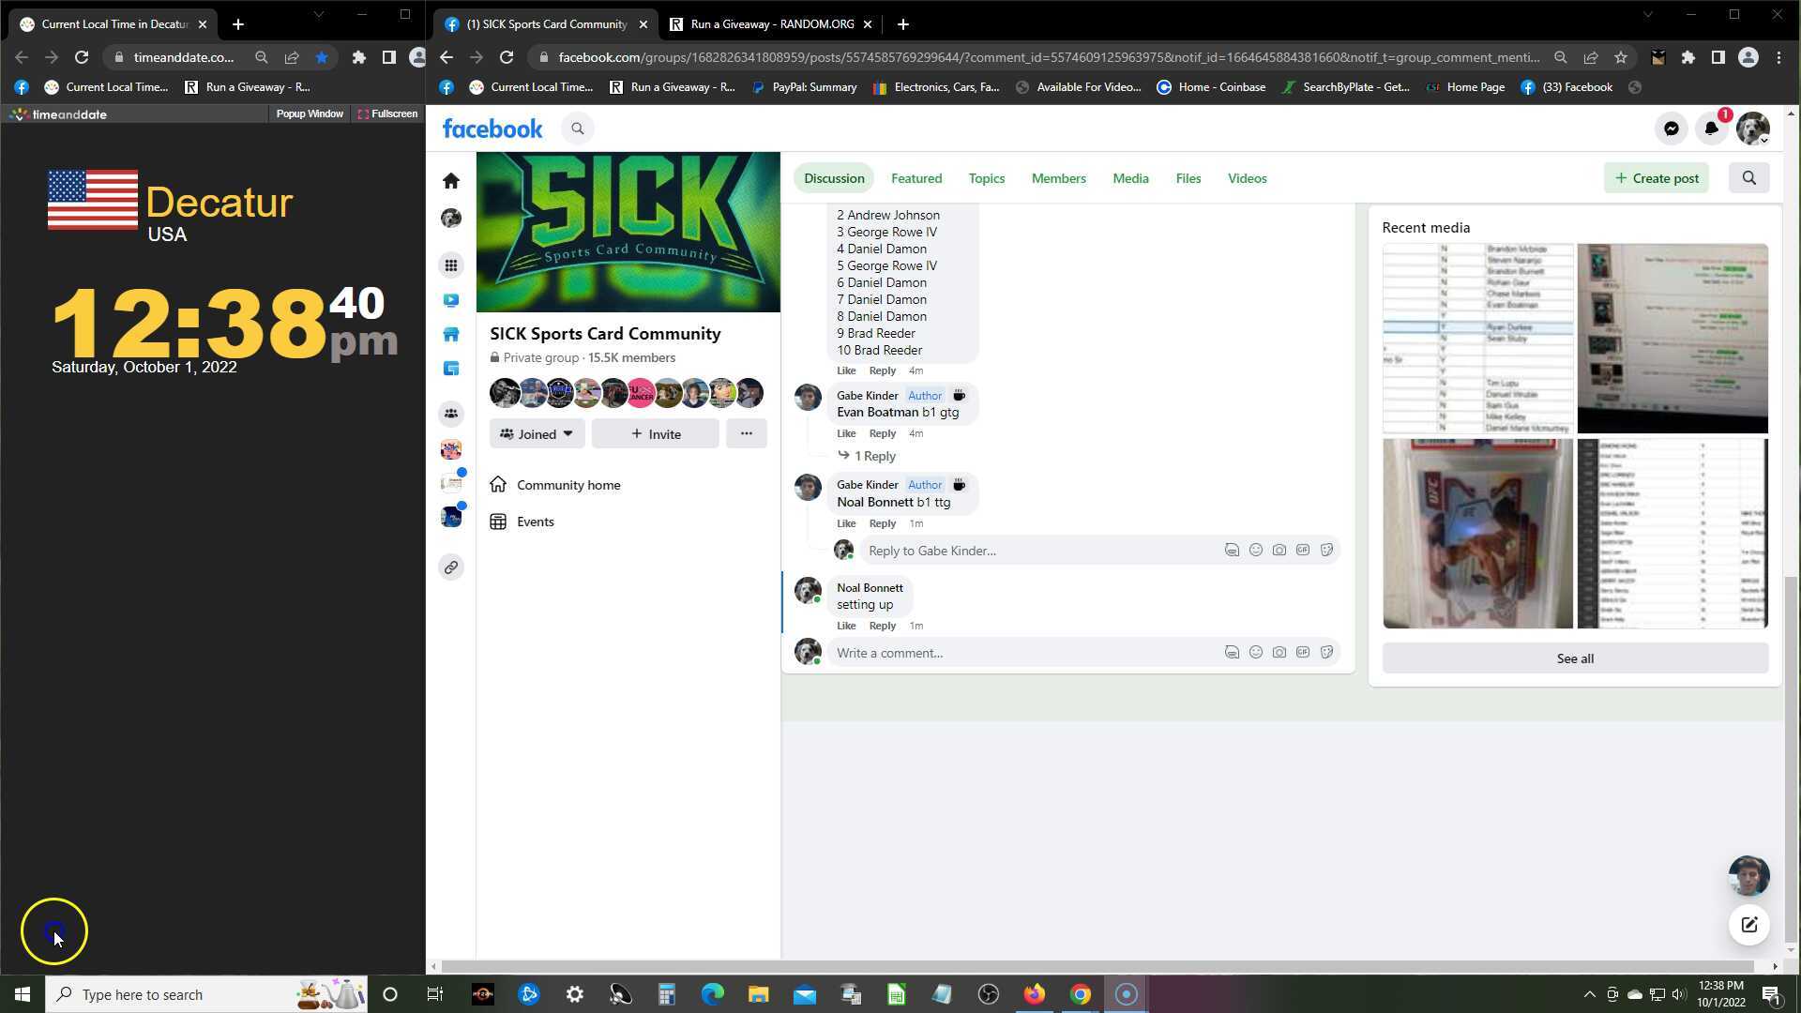Click the horizontal scrollbar at page bottom
The height and width of the screenshot is (1013, 1801).
pos(1097,966)
